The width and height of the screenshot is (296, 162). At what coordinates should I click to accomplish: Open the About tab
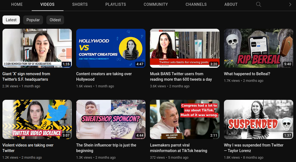click(x=231, y=4)
